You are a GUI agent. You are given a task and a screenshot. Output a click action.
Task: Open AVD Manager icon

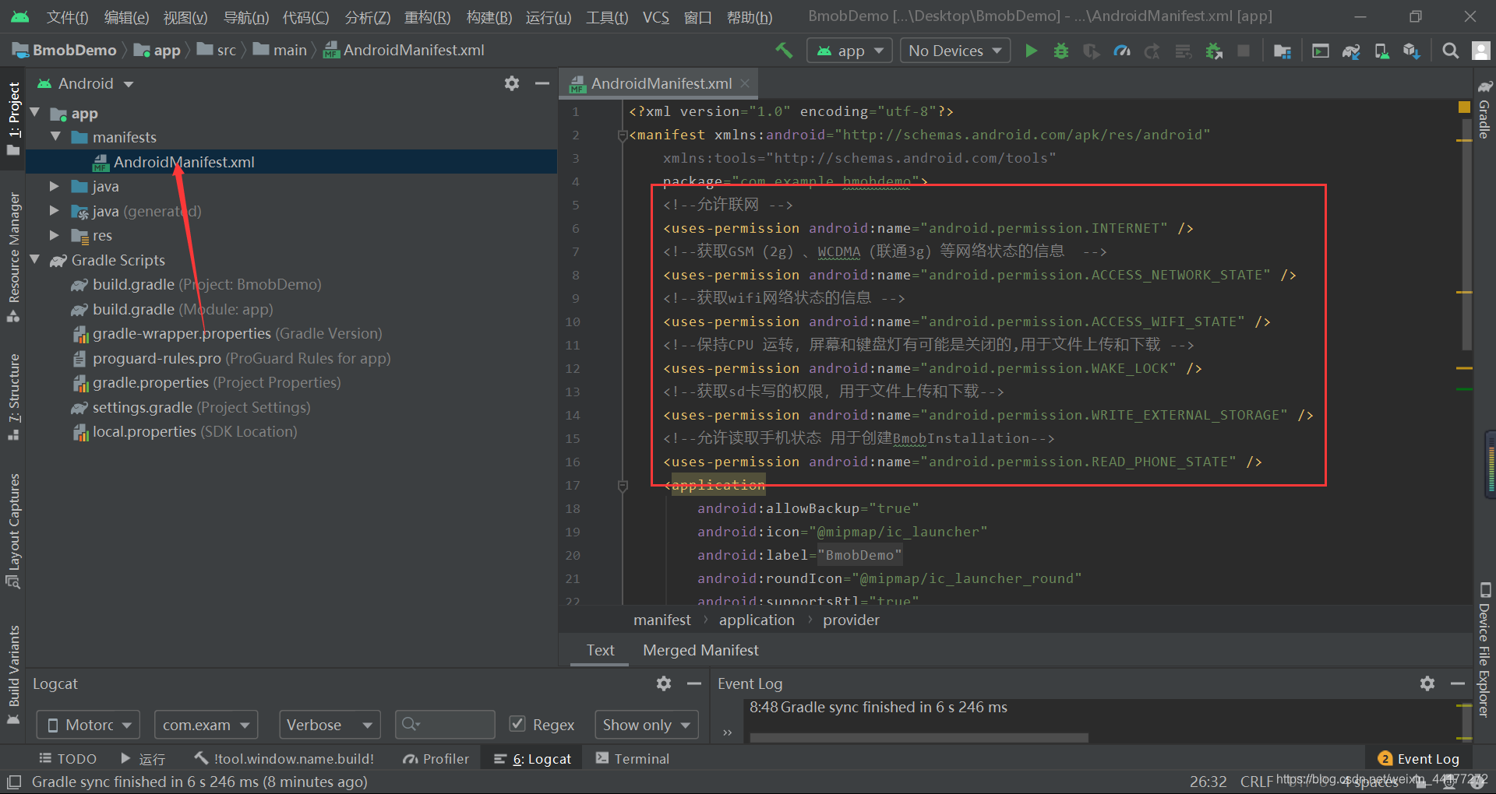click(1381, 51)
